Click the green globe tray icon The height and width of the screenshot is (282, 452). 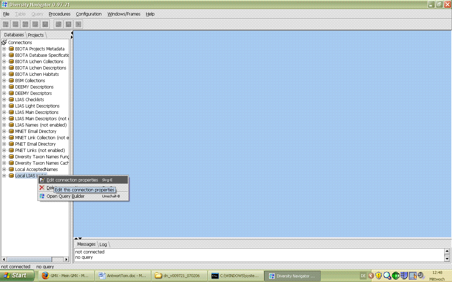tap(395, 276)
